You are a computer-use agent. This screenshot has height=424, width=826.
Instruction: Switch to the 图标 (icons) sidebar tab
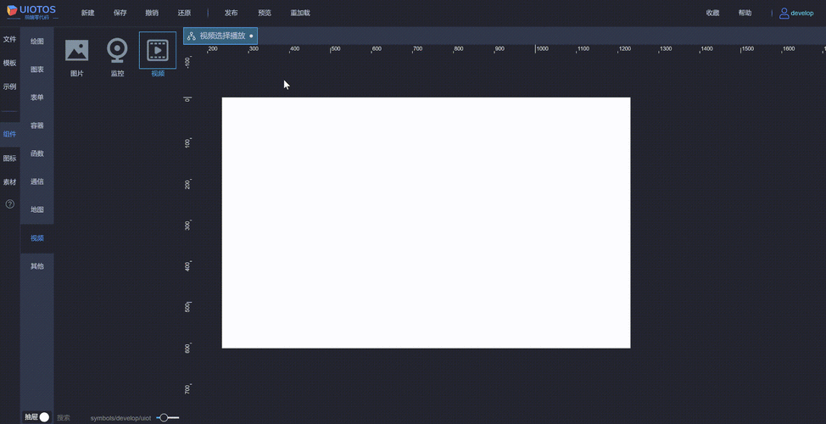point(10,159)
